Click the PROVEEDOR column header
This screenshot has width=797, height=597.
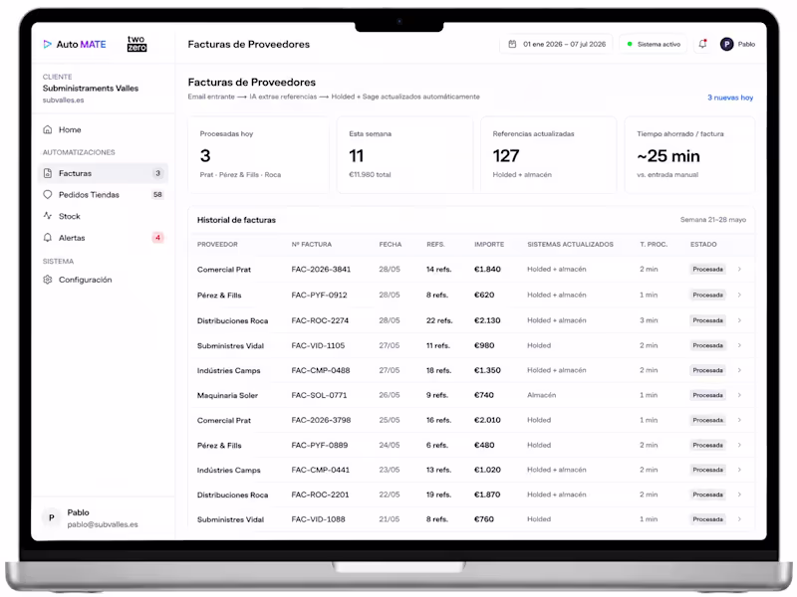pos(217,244)
